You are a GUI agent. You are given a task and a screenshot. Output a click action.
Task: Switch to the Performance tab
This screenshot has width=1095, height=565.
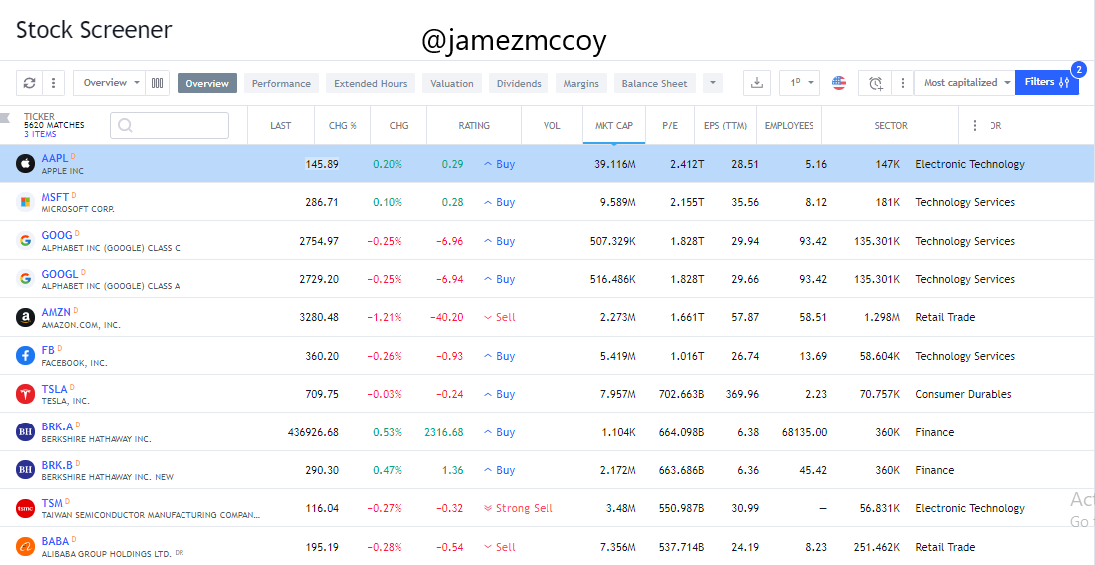(281, 83)
